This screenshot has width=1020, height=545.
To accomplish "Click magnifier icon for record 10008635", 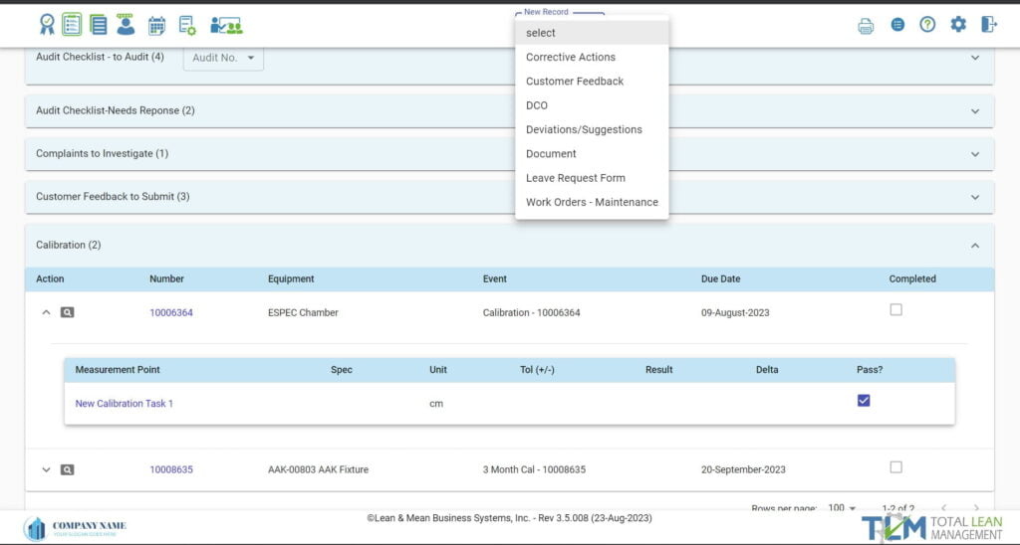I will pos(67,469).
